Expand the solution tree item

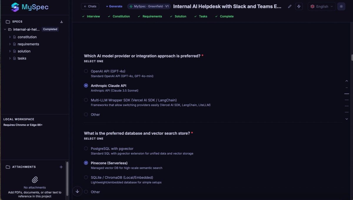[x=10, y=51]
